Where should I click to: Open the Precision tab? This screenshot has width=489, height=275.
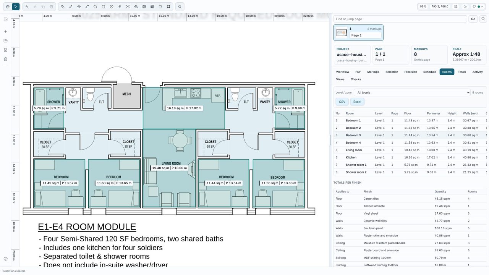pos(411,72)
